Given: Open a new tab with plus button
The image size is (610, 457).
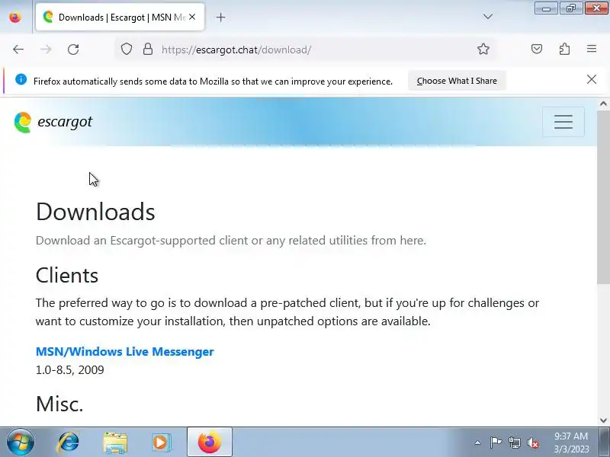Looking at the screenshot, I should click(220, 17).
